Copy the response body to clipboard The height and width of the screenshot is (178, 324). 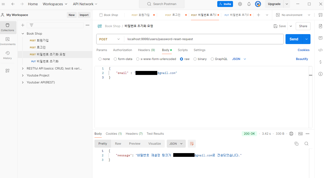coord(296,144)
